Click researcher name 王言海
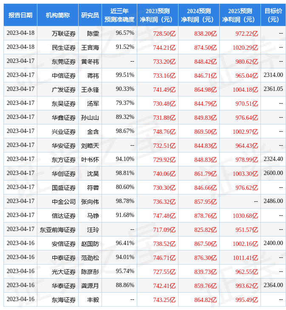 [x=90, y=48]
